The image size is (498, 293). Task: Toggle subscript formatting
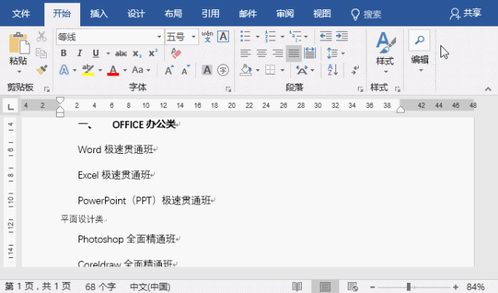(x=137, y=54)
